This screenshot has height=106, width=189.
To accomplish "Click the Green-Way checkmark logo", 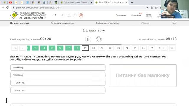I will [14, 15].
